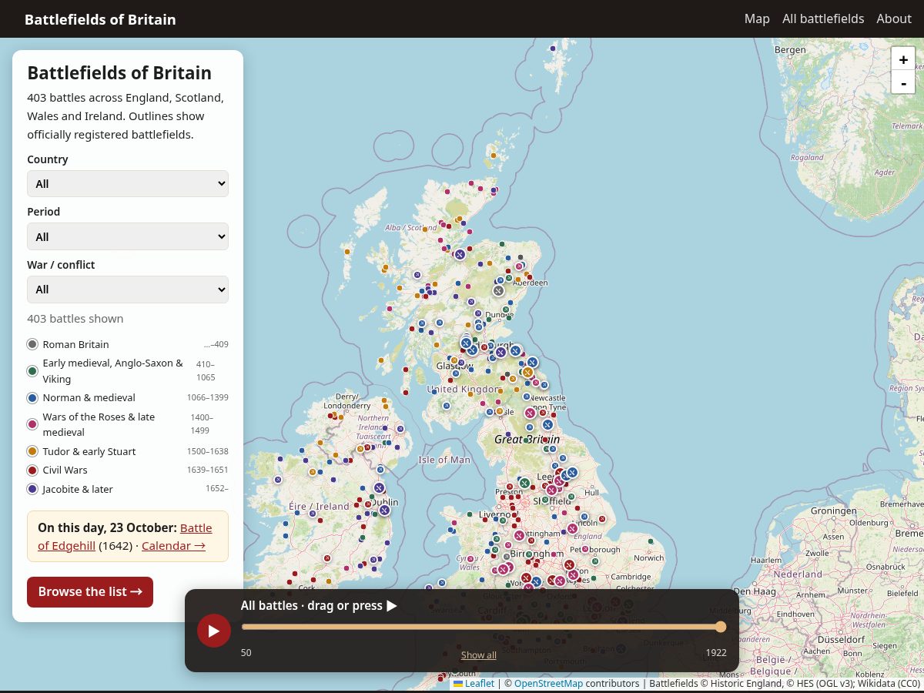
Task: Click the Civil Wars red legend swatch
Action: click(x=32, y=470)
